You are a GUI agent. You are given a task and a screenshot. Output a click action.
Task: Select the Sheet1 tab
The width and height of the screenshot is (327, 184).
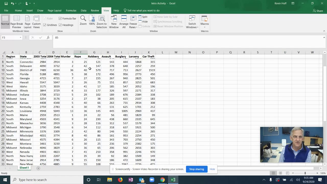(x=24, y=168)
